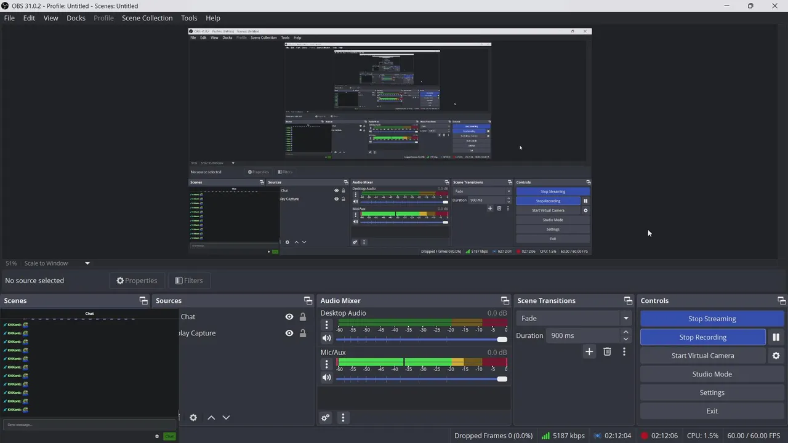Click the streaming bitrate indicator 5187 kbps
The width and height of the screenshot is (788, 443).
click(x=563, y=436)
